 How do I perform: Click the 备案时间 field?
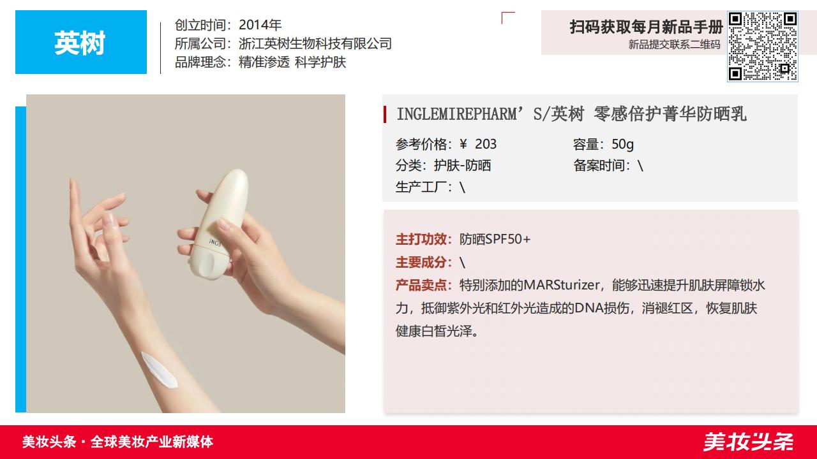pyautogui.click(x=608, y=166)
